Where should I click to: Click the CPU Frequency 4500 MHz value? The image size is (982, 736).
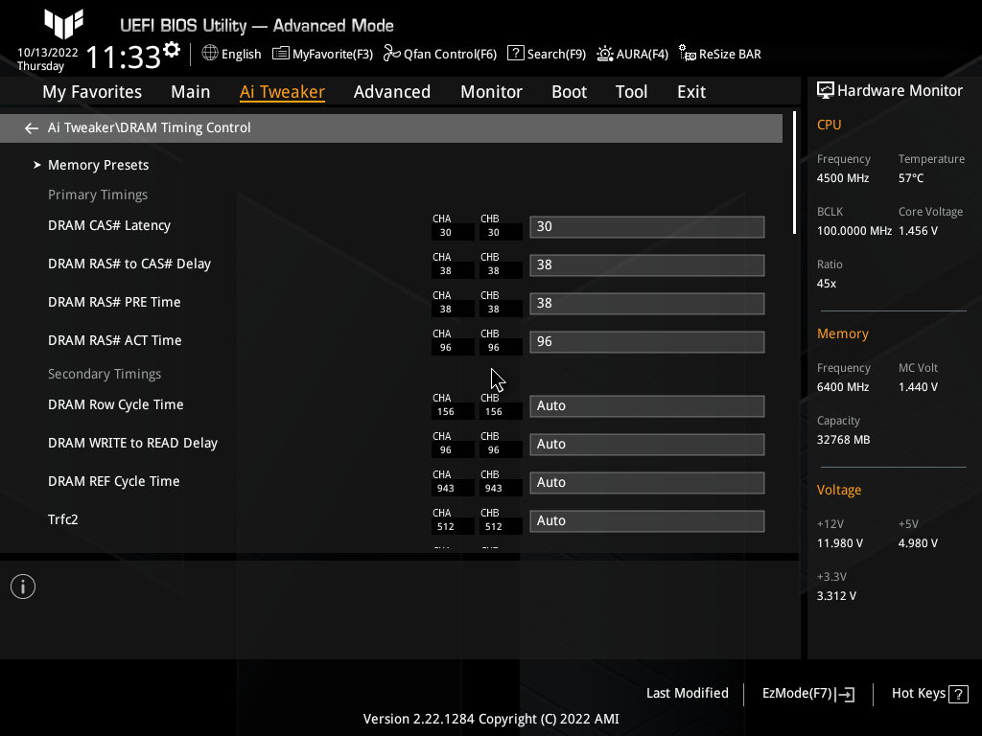[843, 177]
